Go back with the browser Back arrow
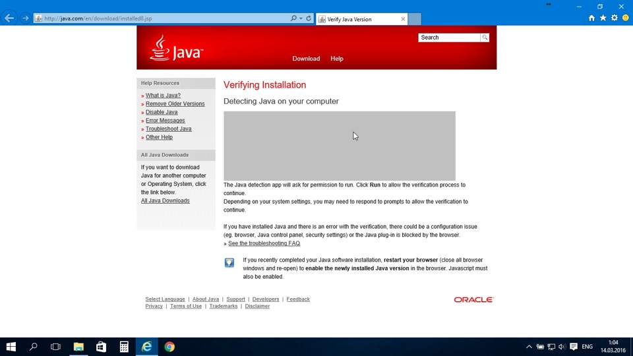633x356 pixels. click(x=9, y=18)
